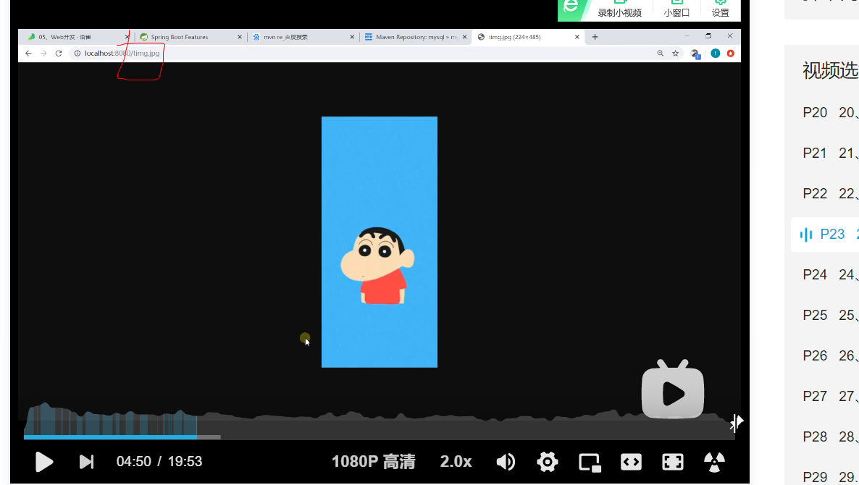Image resolution: width=859 pixels, height=485 pixels.
Task: Open 1080P 高清 quality menu
Action: [x=374, y=462]
